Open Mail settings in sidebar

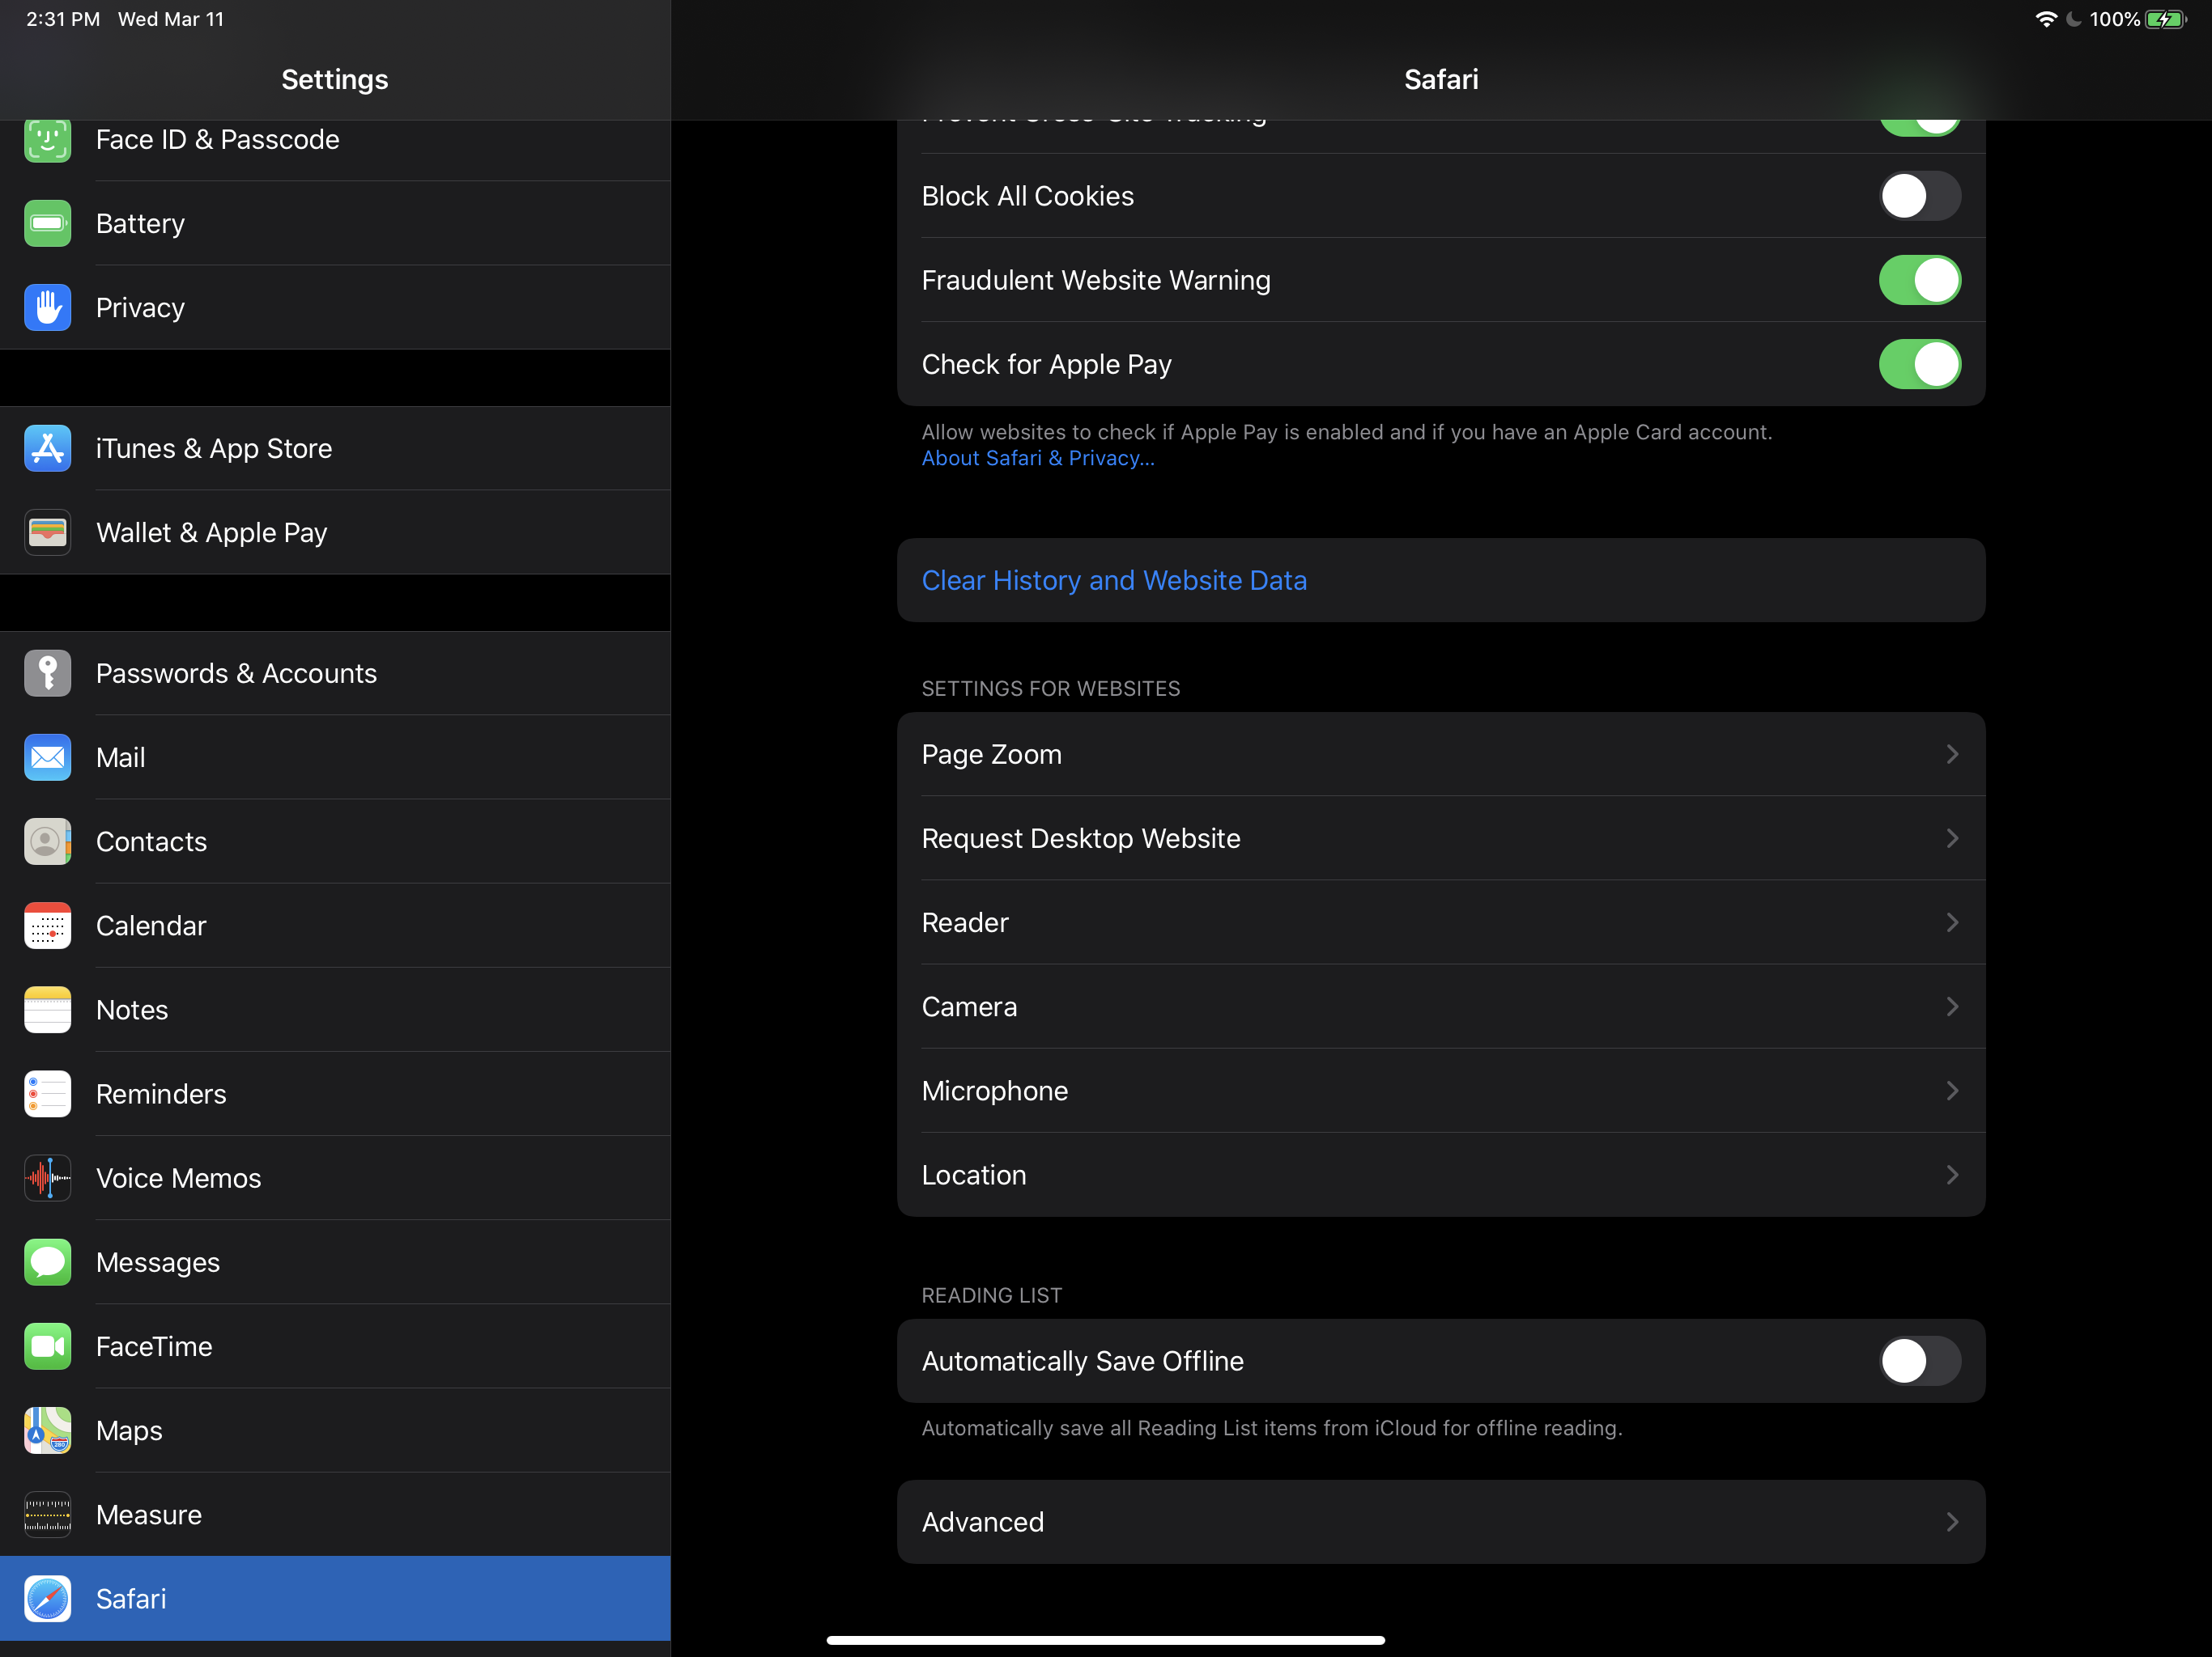click(335, 756)
